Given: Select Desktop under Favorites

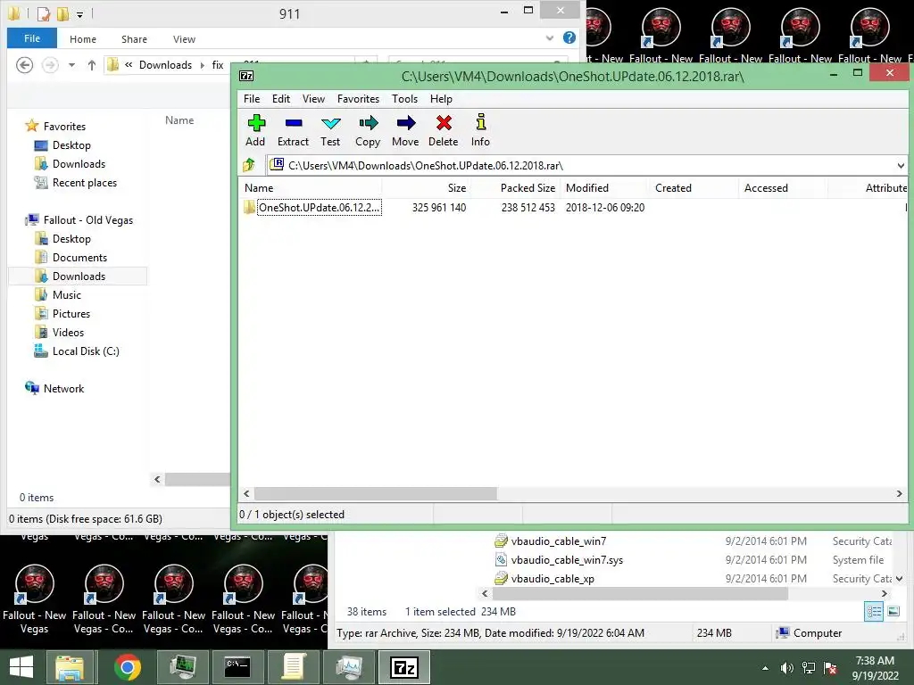Looking at the screenshot, I should [71, 145].
